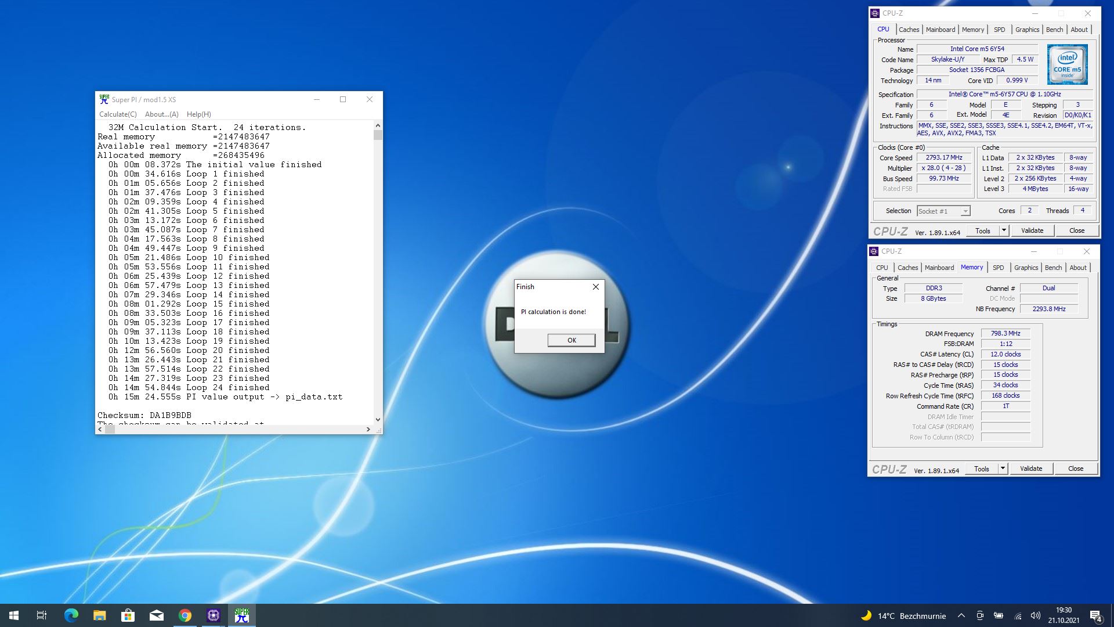Viewport: 1114px width, 627px height.
Task: Open Microsoft Store taskbar icon
Action: tap(128, 615)
